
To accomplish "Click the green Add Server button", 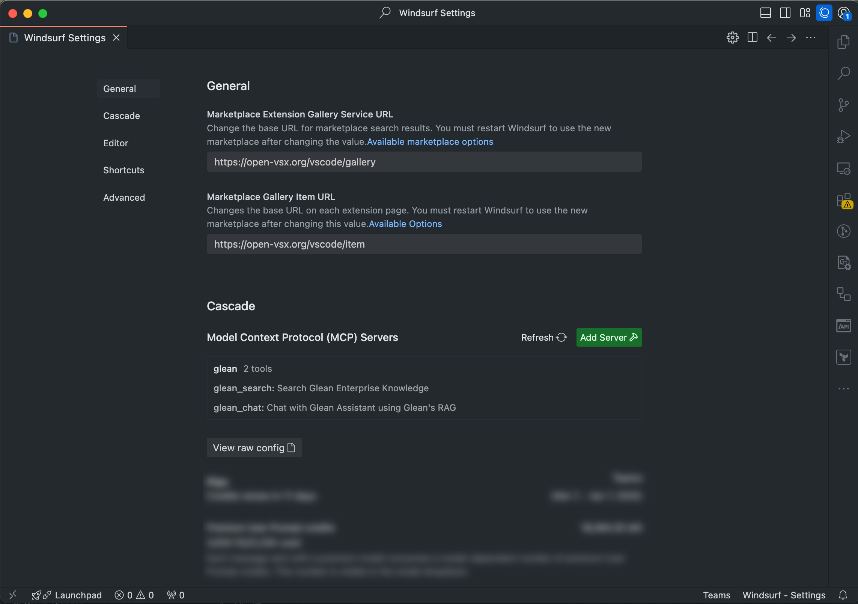I will click(609, 337).
